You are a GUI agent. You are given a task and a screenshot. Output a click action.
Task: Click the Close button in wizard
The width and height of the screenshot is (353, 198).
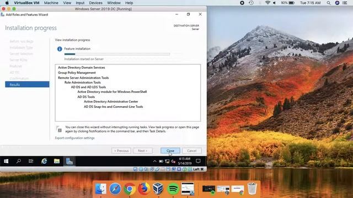coord(170,151)
